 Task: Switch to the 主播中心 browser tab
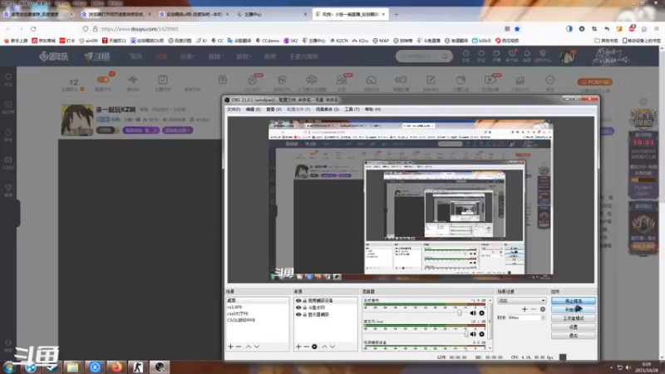272,14
